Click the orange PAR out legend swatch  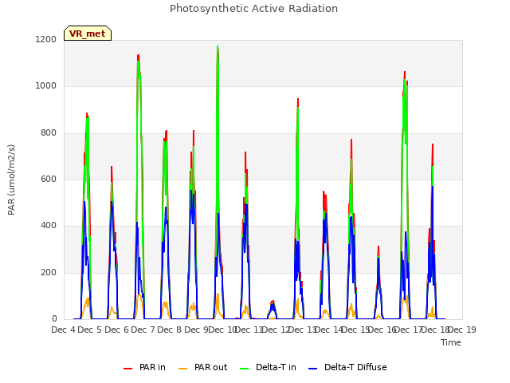point(183,369)
